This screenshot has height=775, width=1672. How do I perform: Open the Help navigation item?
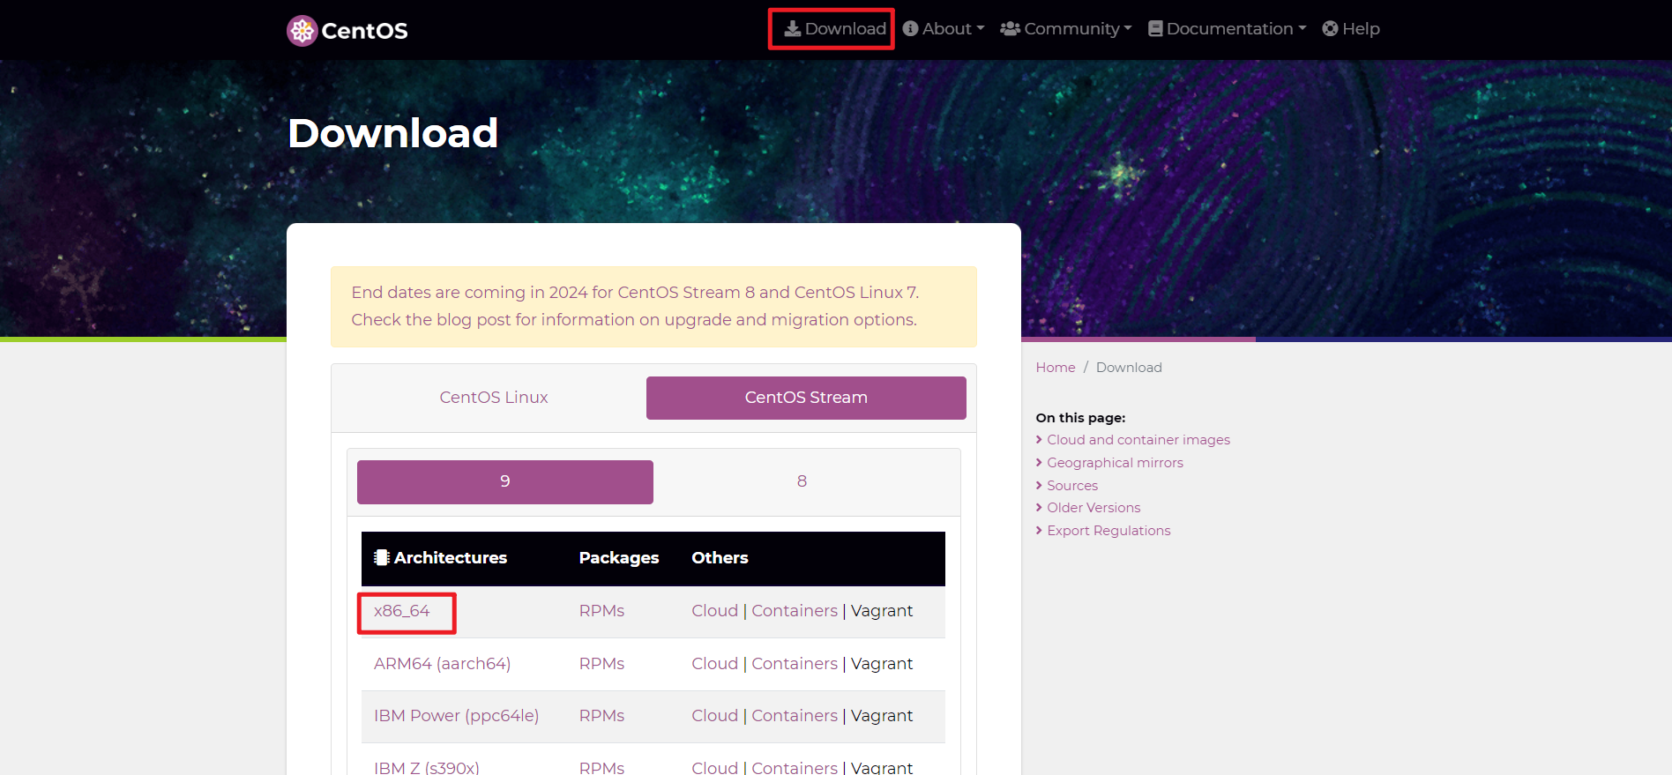pos(1351,29)
